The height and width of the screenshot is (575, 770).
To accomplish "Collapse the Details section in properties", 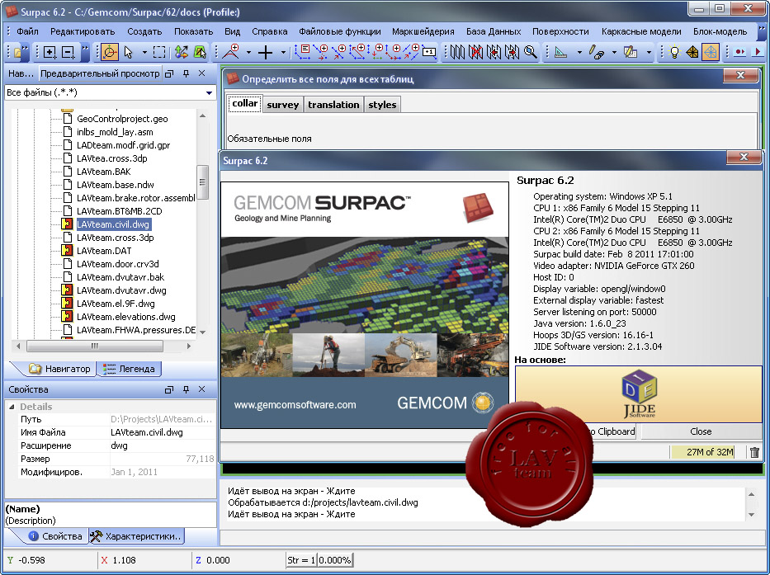I will pos(12,407).
